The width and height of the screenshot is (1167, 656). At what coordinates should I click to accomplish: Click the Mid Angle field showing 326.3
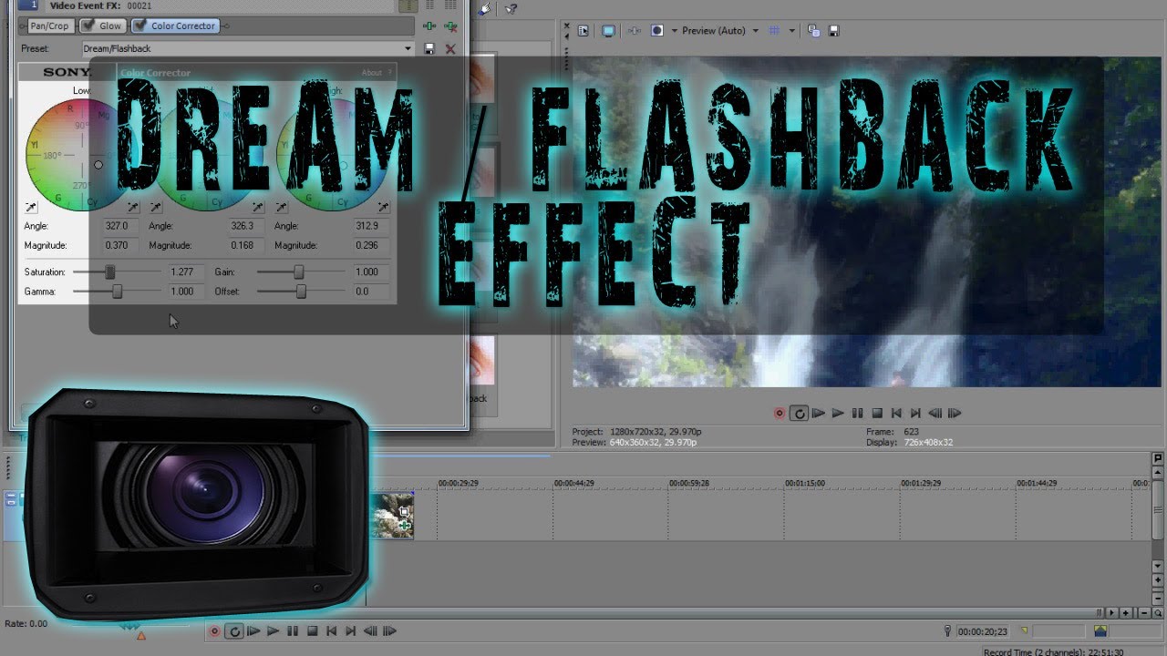click(247, 226)
